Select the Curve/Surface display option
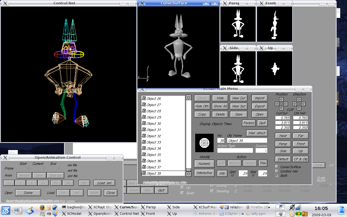The height and width of the screenshot is (217, 347). (x=277, y=167)
